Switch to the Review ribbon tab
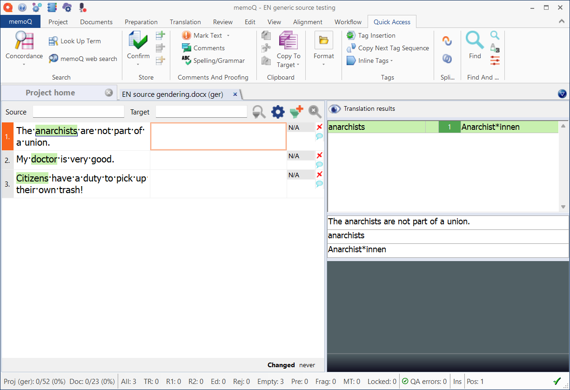The width and height of the screenshot is (570, 390). click(223, 22)
